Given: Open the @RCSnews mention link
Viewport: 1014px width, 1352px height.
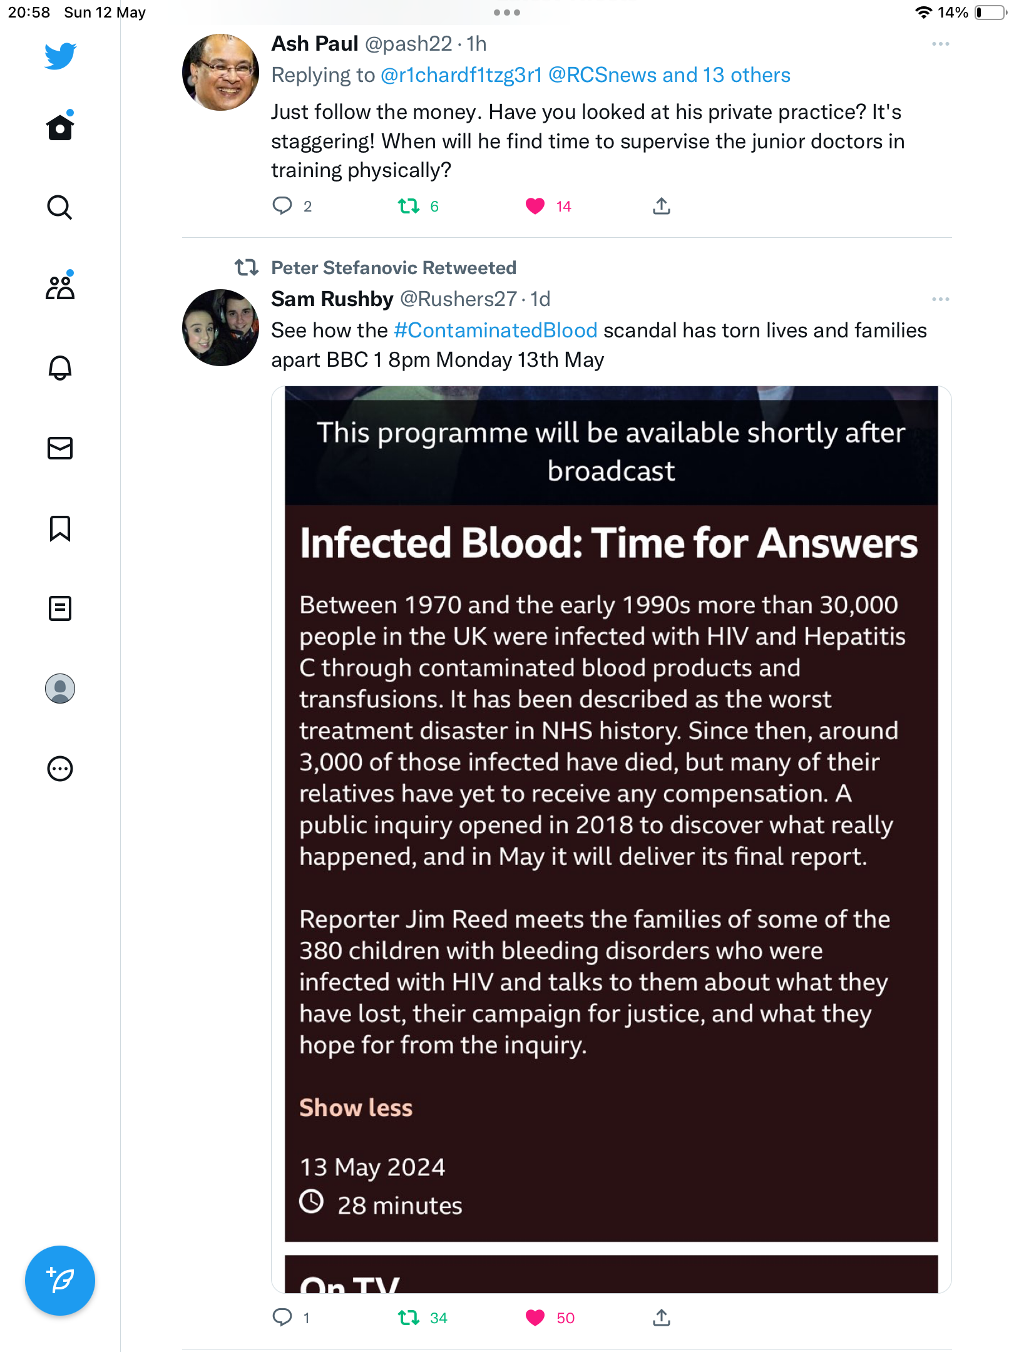Looking at the screenshot, I should (603, 75).
